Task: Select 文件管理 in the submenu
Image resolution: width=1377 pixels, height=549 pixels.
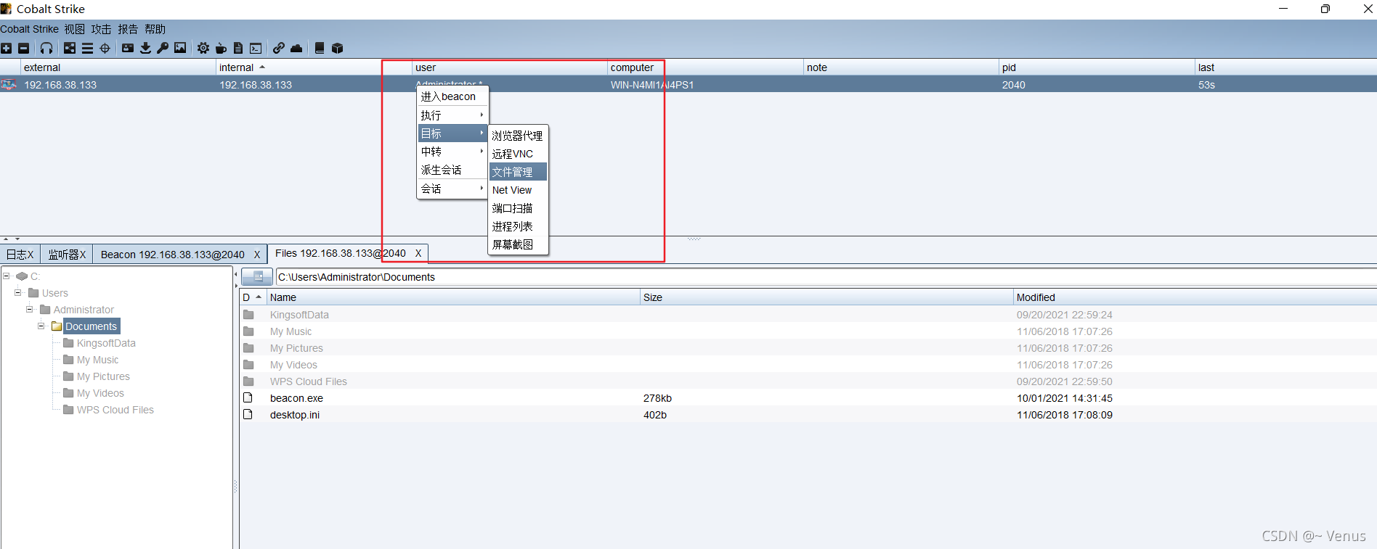Action: point(517,171)
